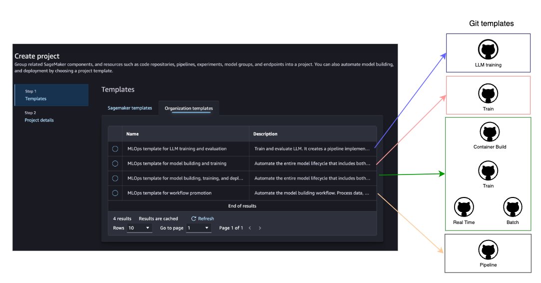
Task: Click the GitHub icon above Real Time
Action: click(x=464, y=207)
